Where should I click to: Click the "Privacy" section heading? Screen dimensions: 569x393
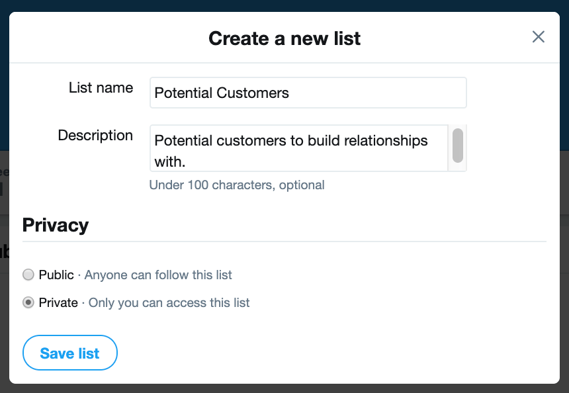click(56, 225)
